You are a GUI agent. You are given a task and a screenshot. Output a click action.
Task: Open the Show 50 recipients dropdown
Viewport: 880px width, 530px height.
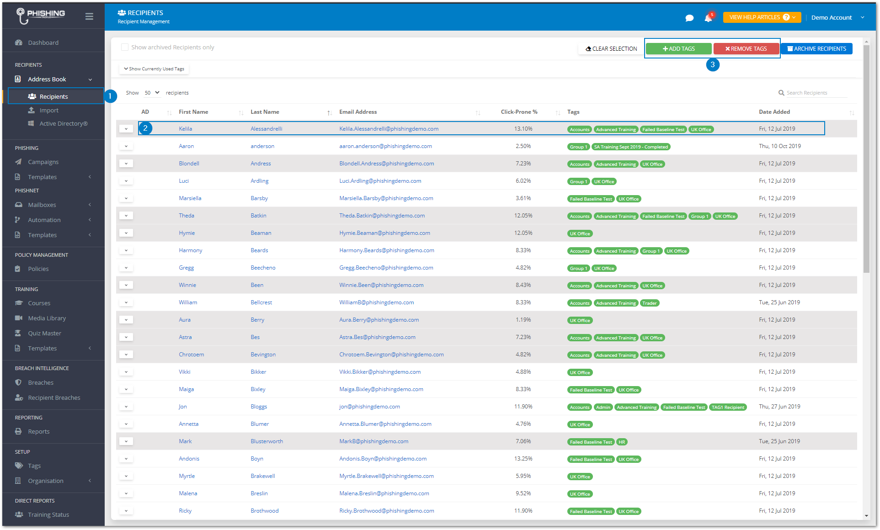(152, 93)
